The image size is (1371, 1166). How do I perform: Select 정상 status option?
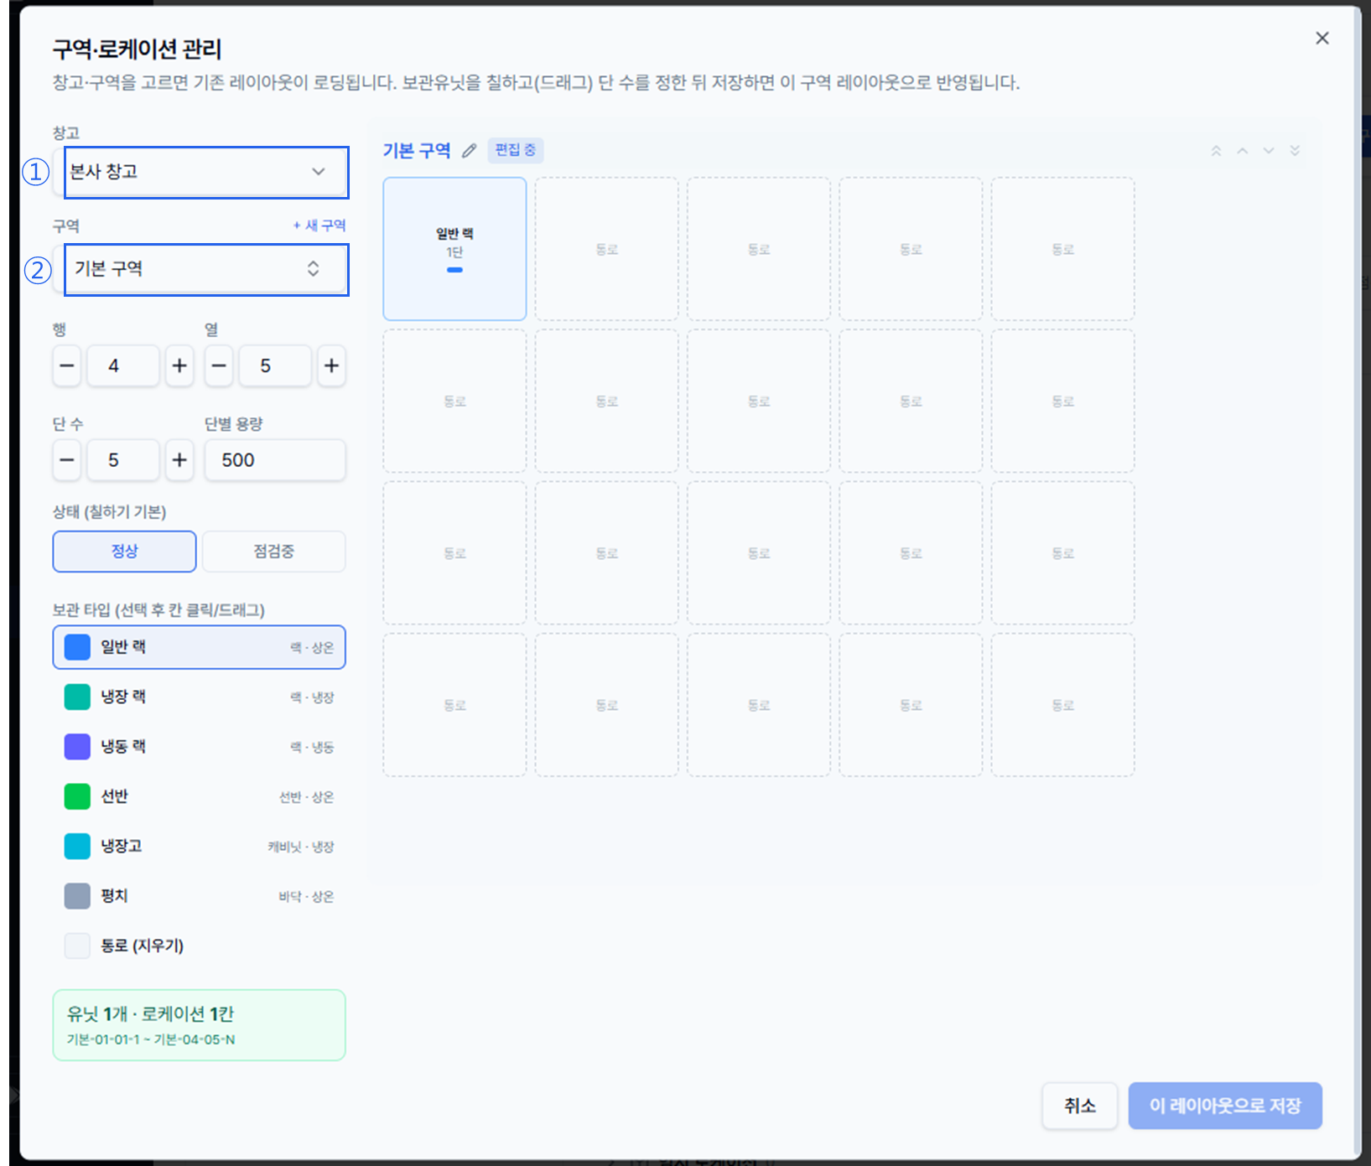pos(124,552)
